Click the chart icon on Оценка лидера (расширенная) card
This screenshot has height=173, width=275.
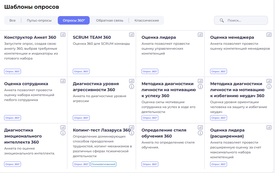click(x=269, y=127)
